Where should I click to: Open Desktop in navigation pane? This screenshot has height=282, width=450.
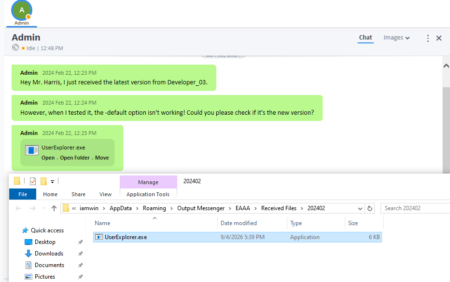coord(45,242)
